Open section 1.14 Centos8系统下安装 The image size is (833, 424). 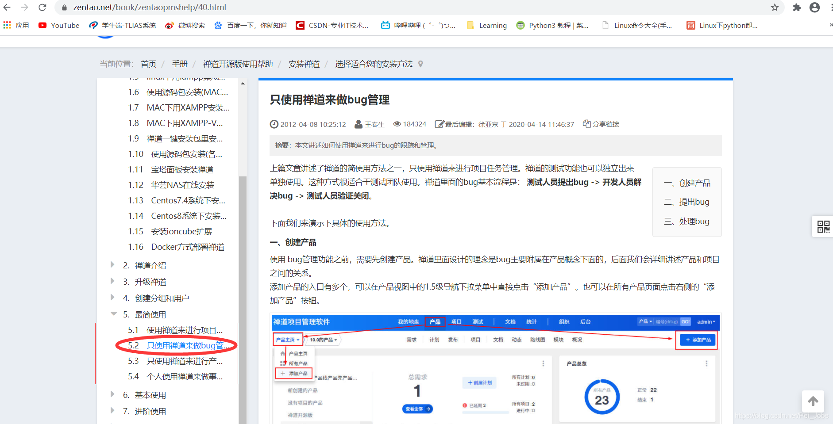point(177,216)
